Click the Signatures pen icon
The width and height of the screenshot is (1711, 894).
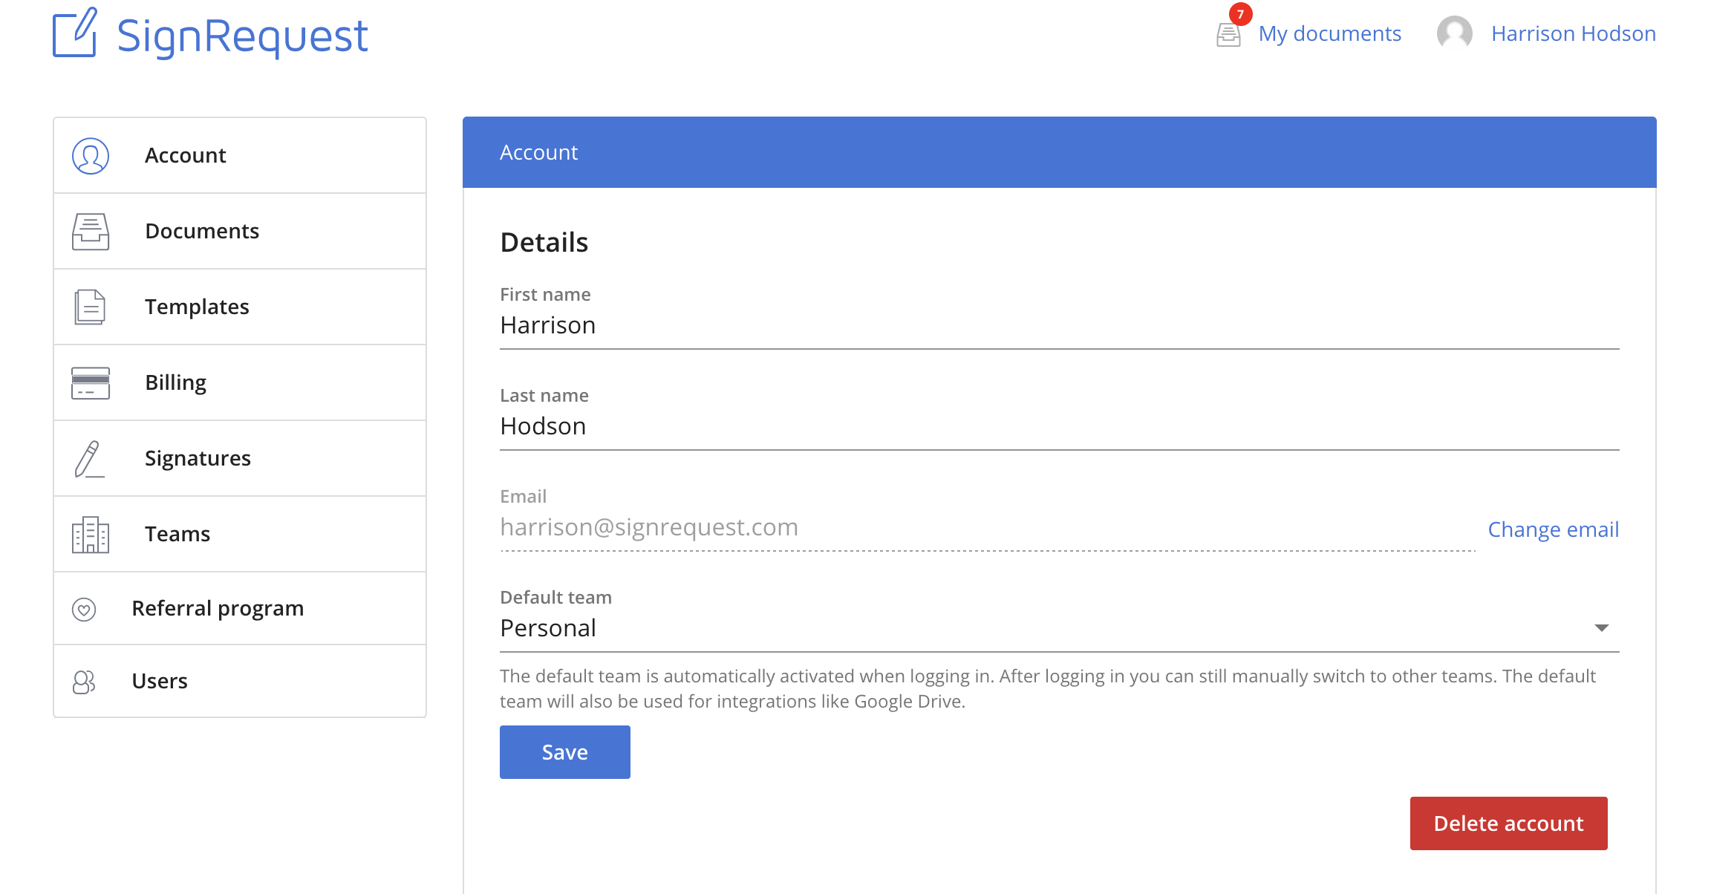tap(88, 459)
